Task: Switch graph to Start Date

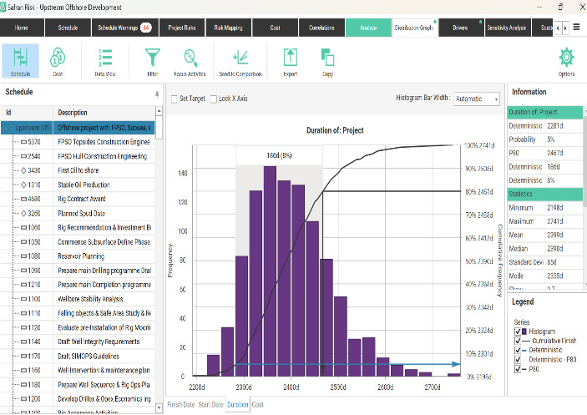Action: (210, 404)
